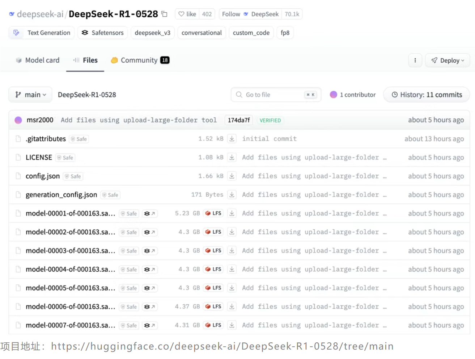Download model-00002-of-000163 file
This screenshot has height=359, width=475.
click(232, 232)
